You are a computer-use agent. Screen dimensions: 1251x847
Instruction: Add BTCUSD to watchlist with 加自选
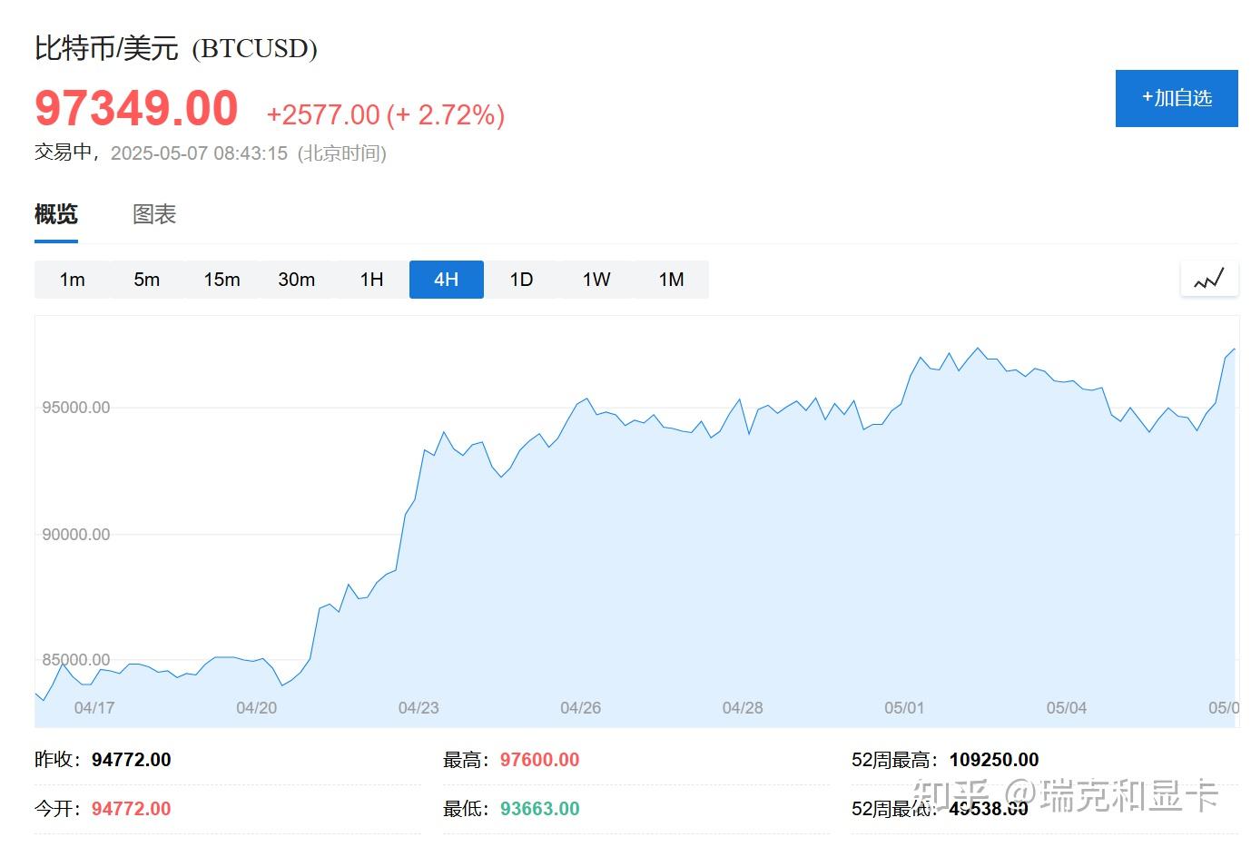1177,98
